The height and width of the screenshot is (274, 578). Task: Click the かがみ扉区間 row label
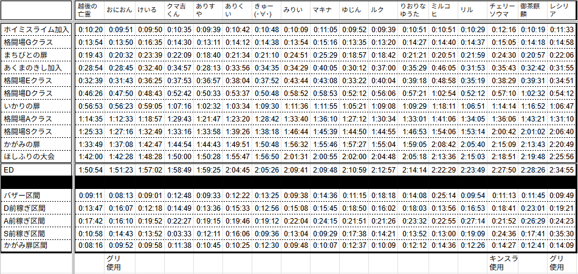tap(36, 246)
